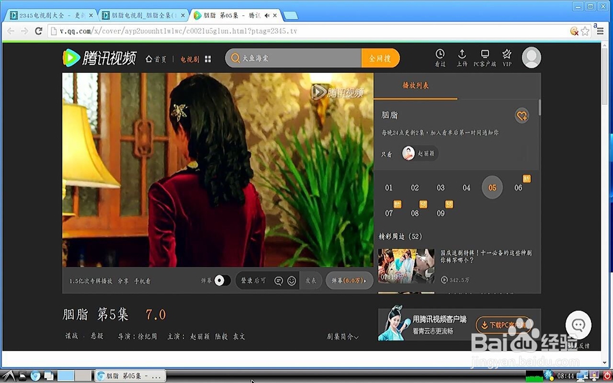Open the feedback chat bubble icon
The image size is (613, 383).
pyautogui.click(x=578, y=325)
